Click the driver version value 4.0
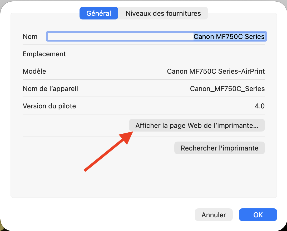287x231 pixels. pyautogui.click(x=260, y=106)
